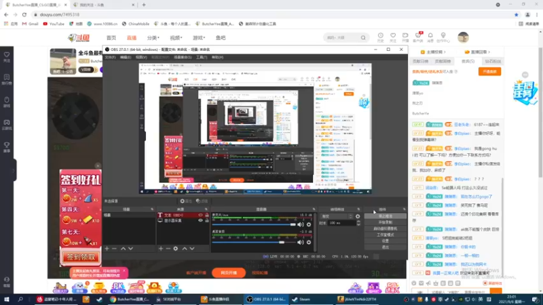Add a new source with the plus icon
Image resolution: width=543 pixels, height=305 pixels.
(x=161, y=249)
